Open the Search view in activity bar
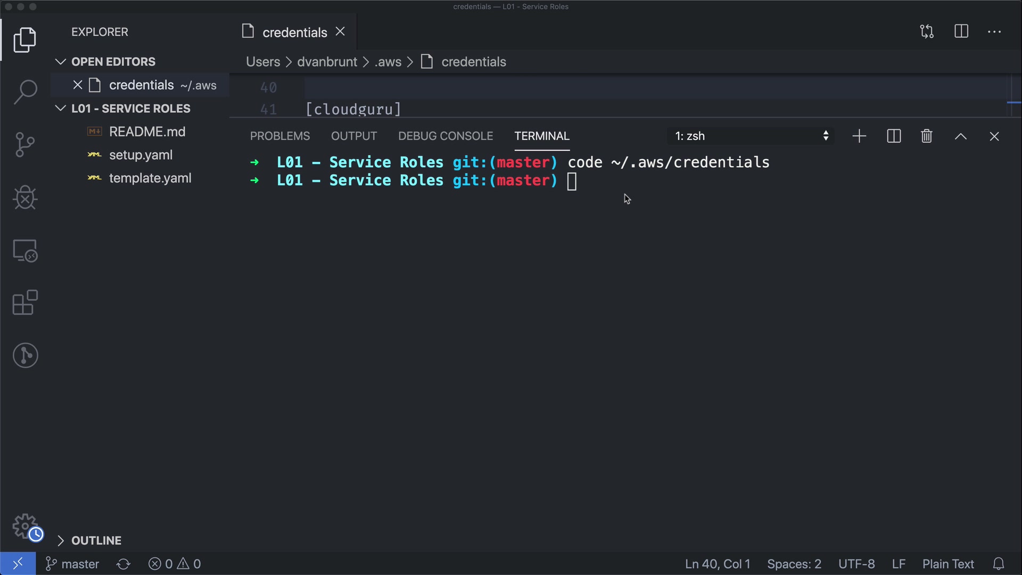The image size is (1022, 575). pyautogui.click(x=25, y=92)
